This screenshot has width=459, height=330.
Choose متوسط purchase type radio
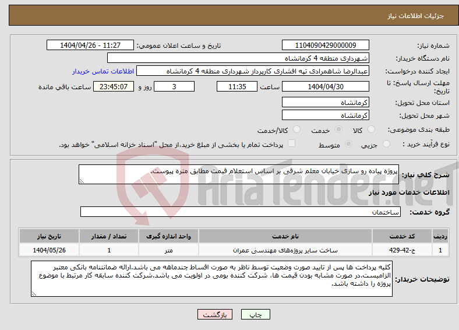point(349,143)
